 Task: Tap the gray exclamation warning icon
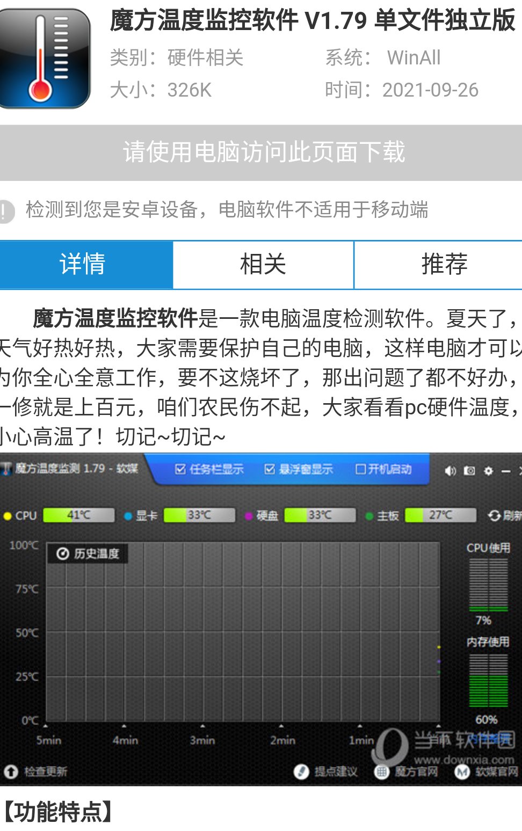[5, 211]
